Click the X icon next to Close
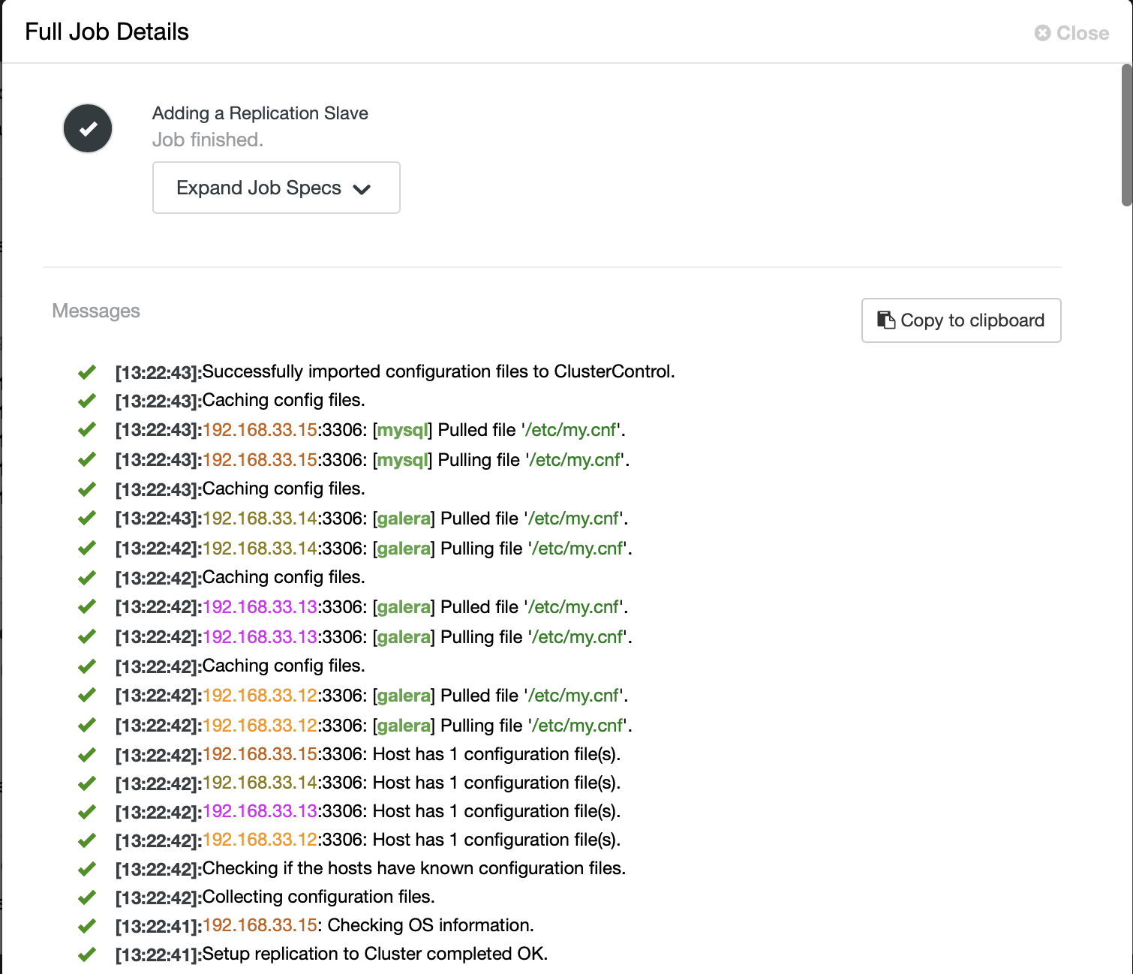 tap(1042, 33)
